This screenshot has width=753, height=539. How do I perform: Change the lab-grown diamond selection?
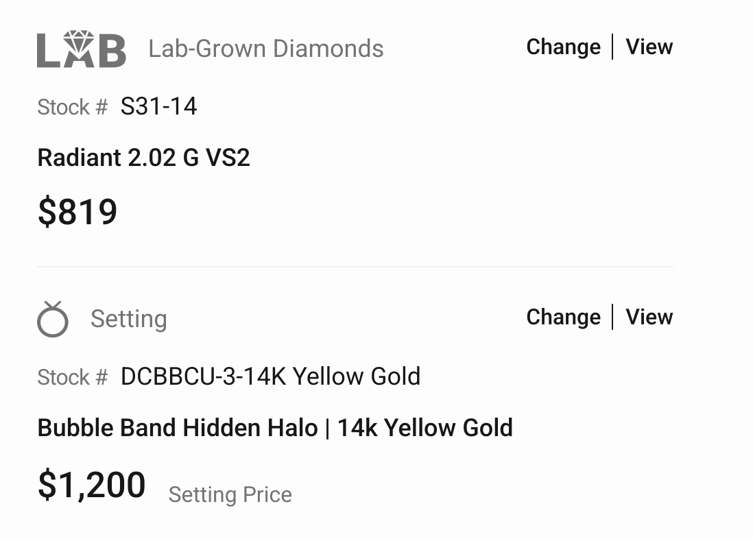coord(563,47)
